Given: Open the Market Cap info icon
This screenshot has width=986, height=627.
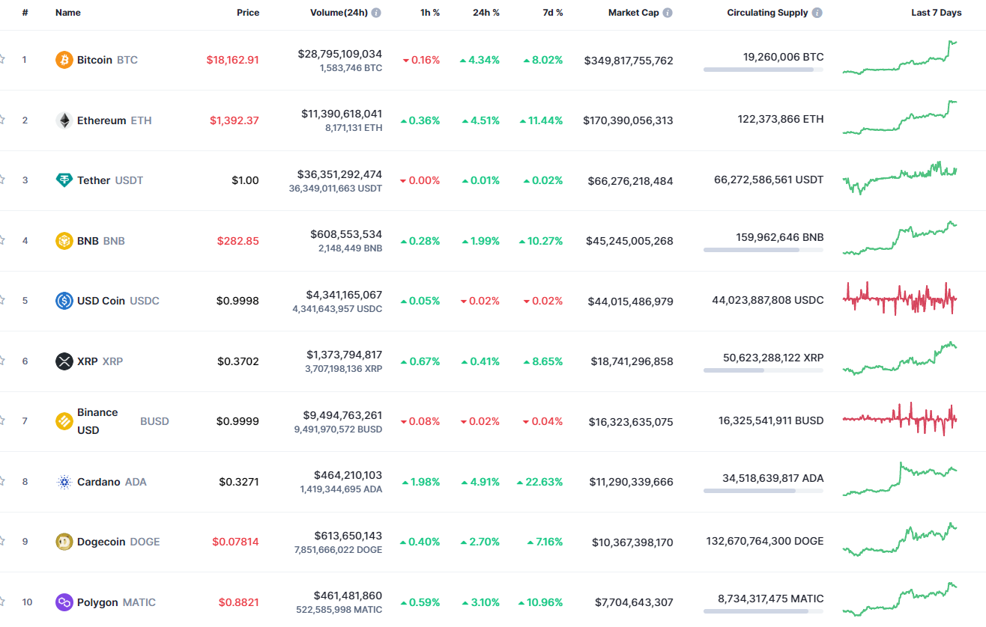Looking at the screenshot, I should (x=667, y=12).
